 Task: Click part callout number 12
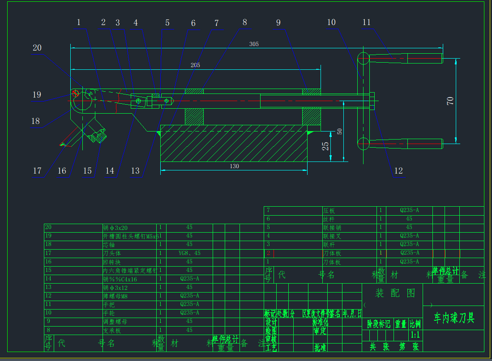pos(398,170)
